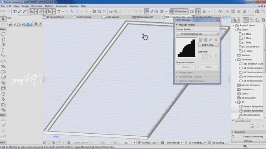This screenshot has height=149, width=266.
Task: Select Interior Elevations in Navigator
Action: [249, 85]
